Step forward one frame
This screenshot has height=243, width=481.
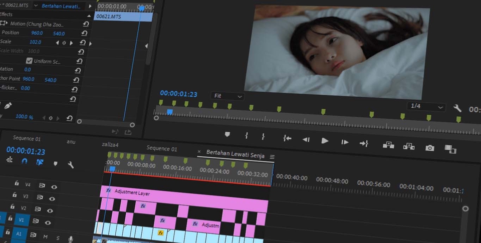(345, 142)
